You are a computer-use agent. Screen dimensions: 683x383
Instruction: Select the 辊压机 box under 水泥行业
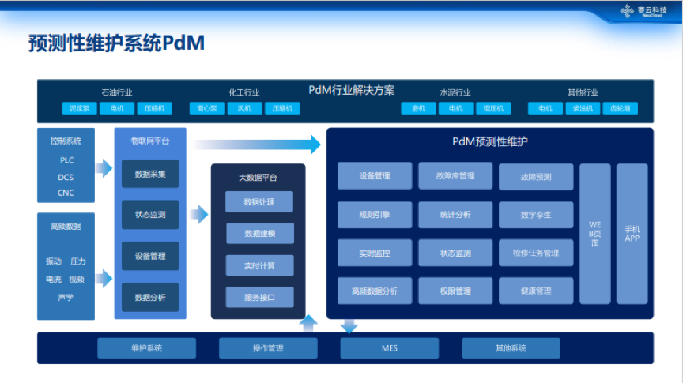click(493, 108)
